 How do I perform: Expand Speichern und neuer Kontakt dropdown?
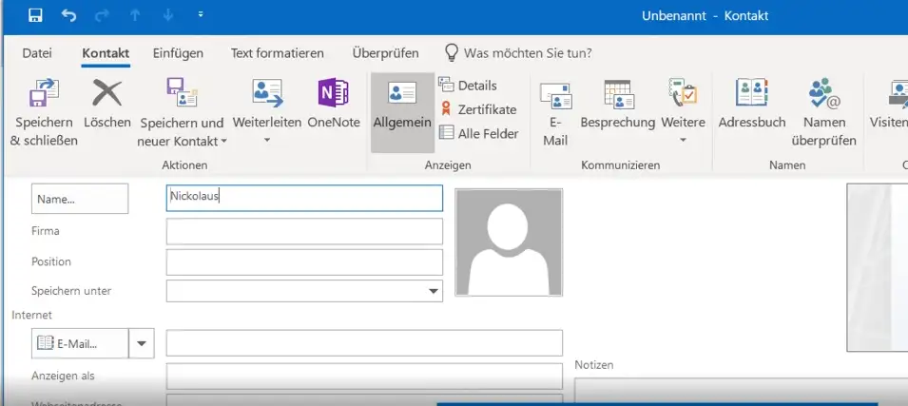(223, 142)
